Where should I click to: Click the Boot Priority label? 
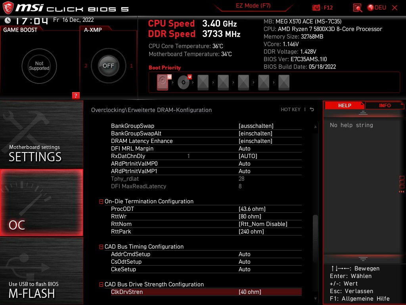[x=165, y=68]
